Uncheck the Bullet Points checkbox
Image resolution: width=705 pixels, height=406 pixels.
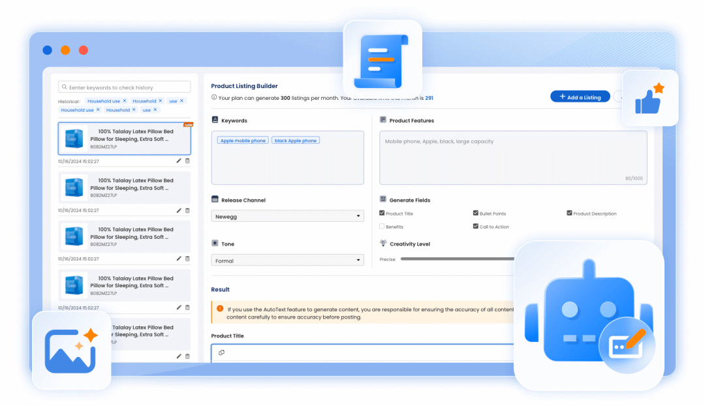pyautogui.click(x=476, y=213)
